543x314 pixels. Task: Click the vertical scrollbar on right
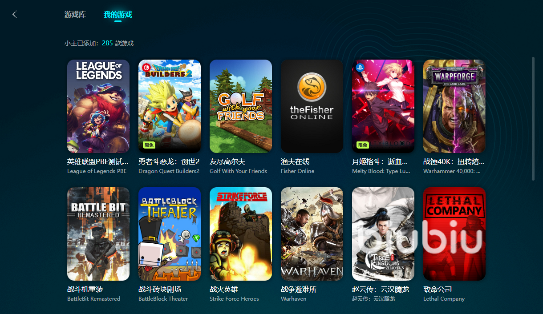point(533,118)
